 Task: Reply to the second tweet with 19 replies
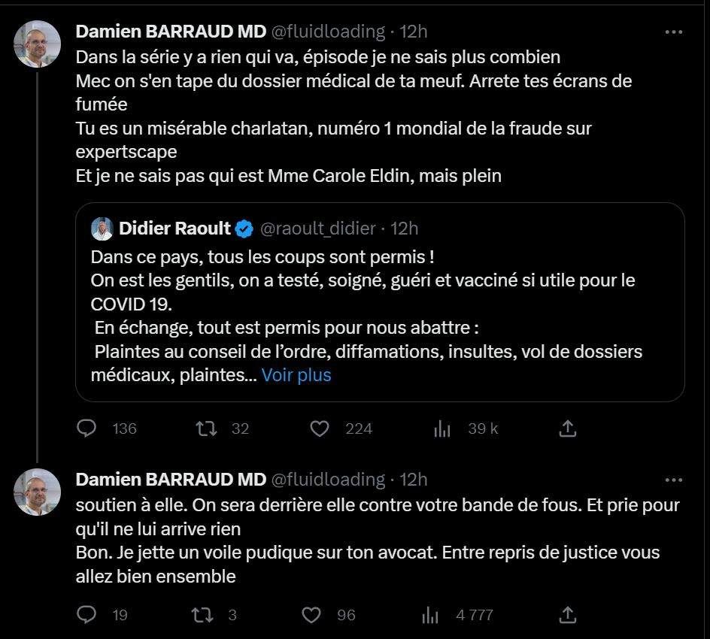pos(87,615)
